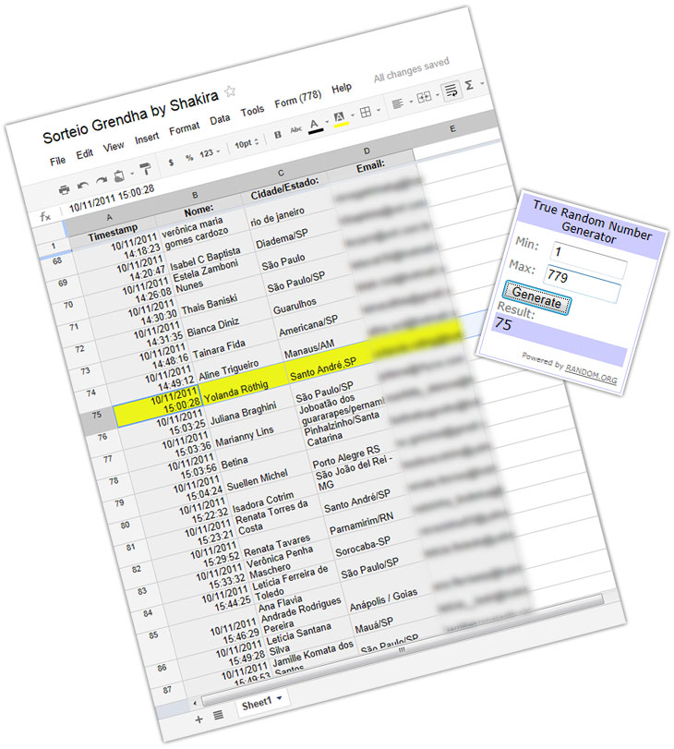Open the sigma functions dropdown arrow
Viewport: 674px width, 749px height.
pos(482,83)
